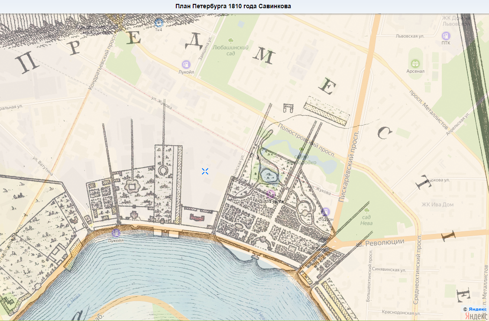Click the Тк4 label
This screenshot has height=321, width=489.
pos(159,30)
